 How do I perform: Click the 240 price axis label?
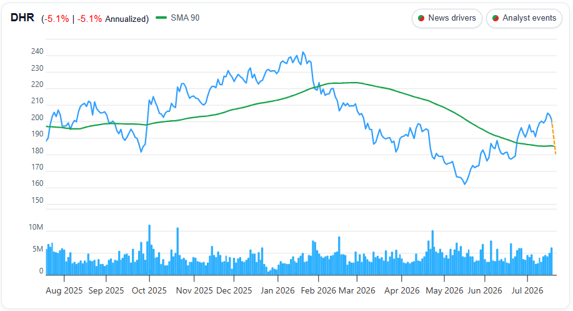point(37,51)
